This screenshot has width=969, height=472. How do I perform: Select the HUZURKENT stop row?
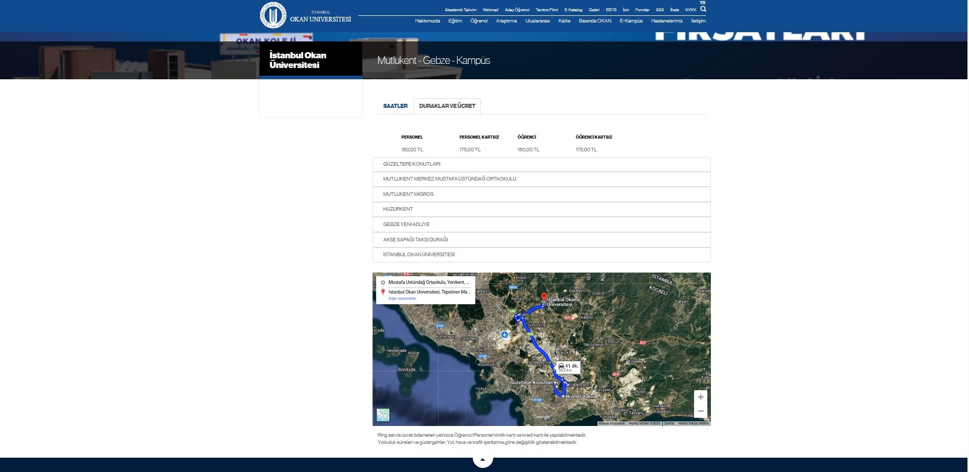coord(542,209)
